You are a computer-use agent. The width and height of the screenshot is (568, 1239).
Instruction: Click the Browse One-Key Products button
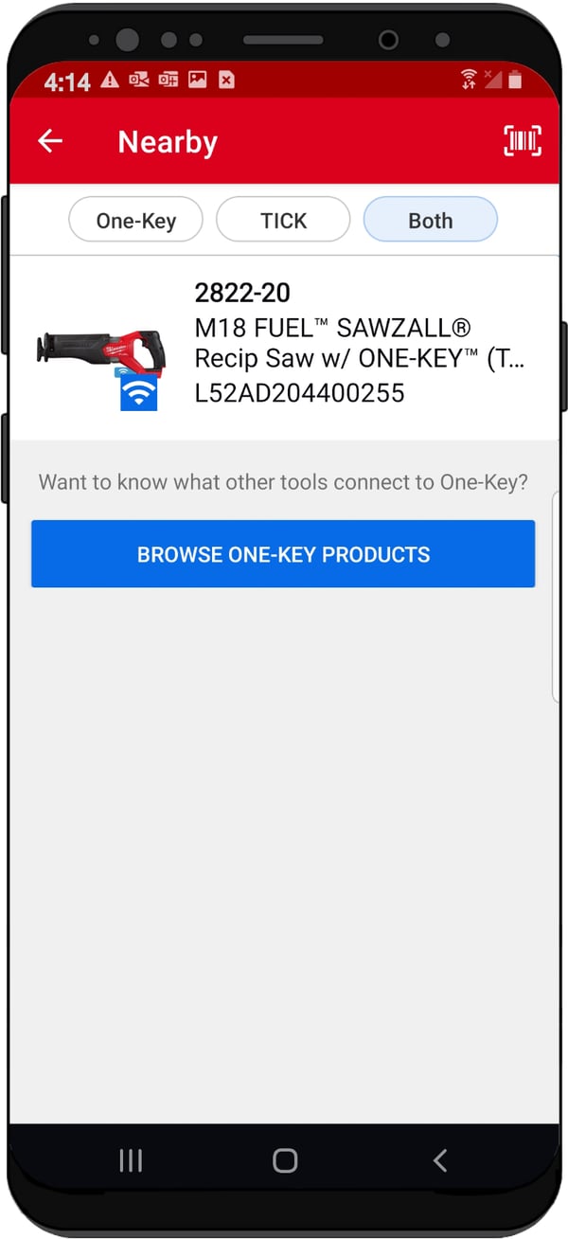283,554
